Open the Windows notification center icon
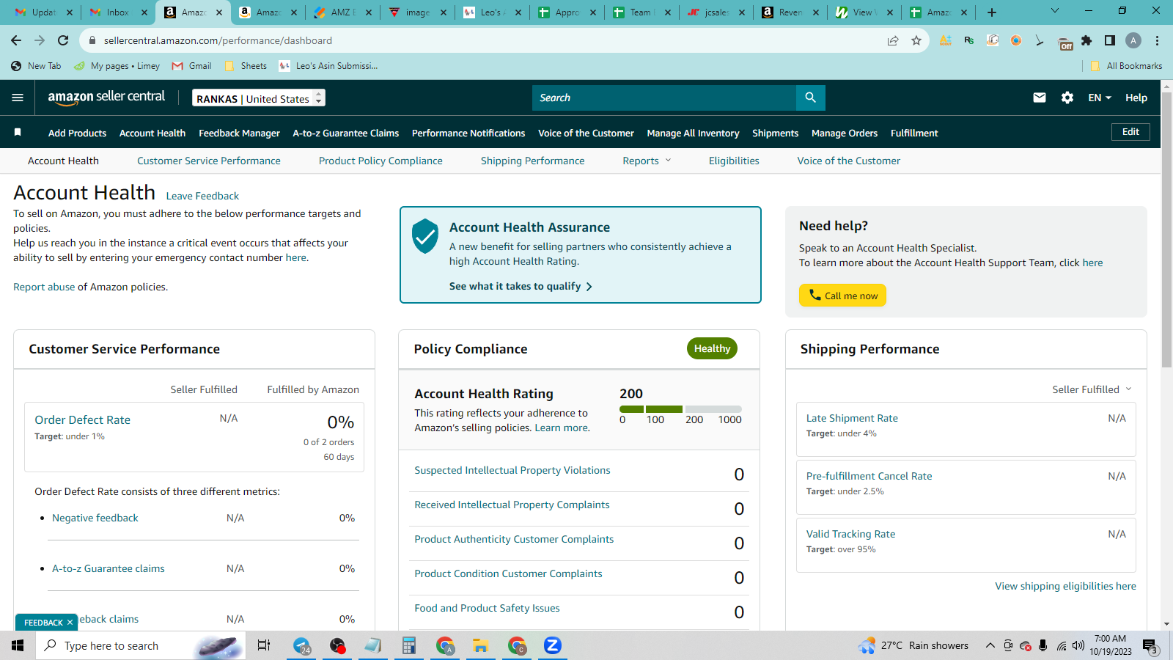The width and height of the screenshot is (1173, 660). tap(1150, 645)
